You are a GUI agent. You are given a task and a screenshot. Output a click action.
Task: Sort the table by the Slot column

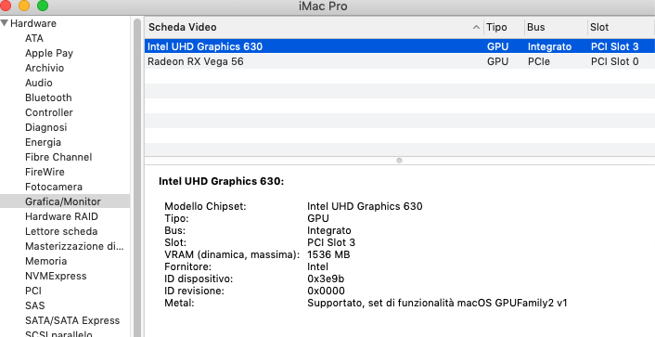tap(622, 27)
